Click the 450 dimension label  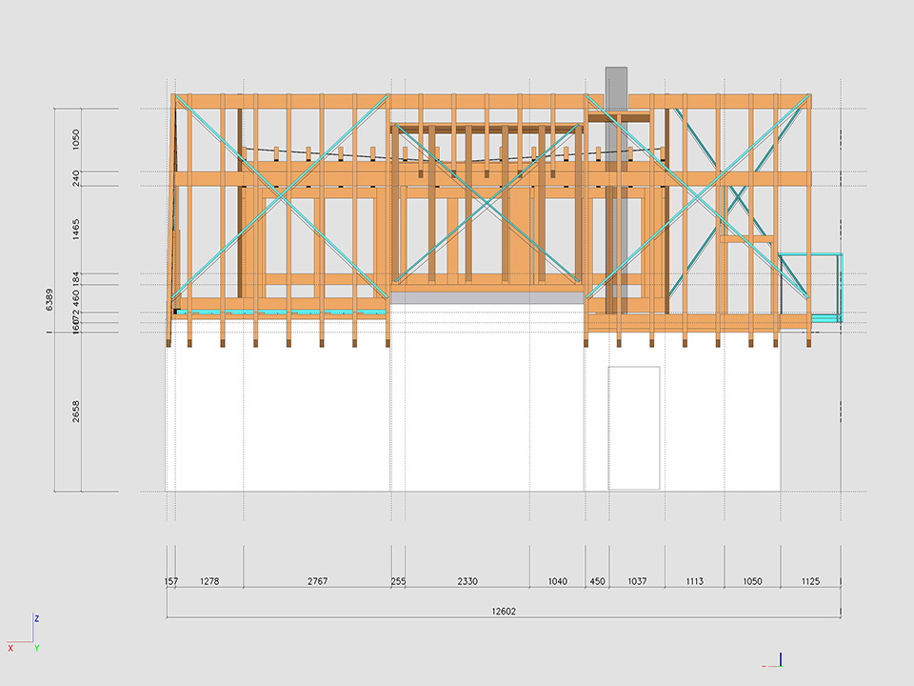(x=597, y=581)
